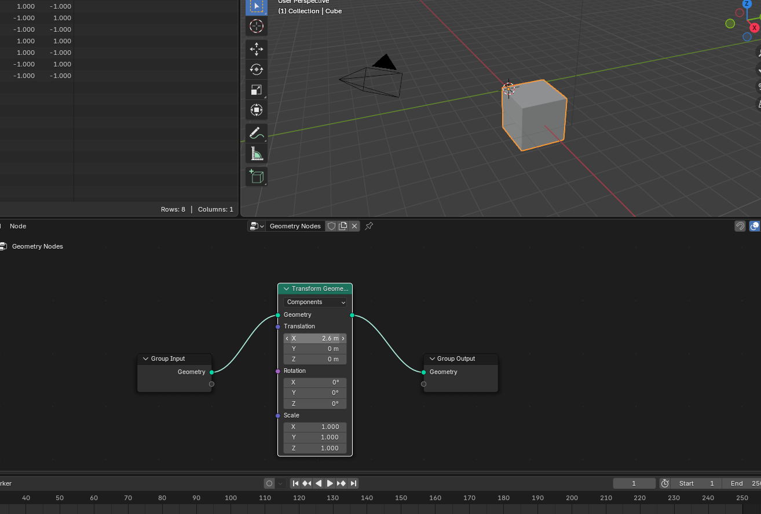
Task: Toggle the node tree pin icon
Action: coord(369,226)
